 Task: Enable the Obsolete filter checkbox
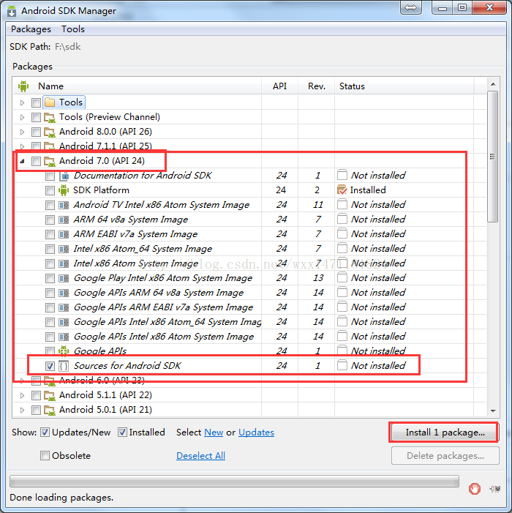click(x=45, y=455)
